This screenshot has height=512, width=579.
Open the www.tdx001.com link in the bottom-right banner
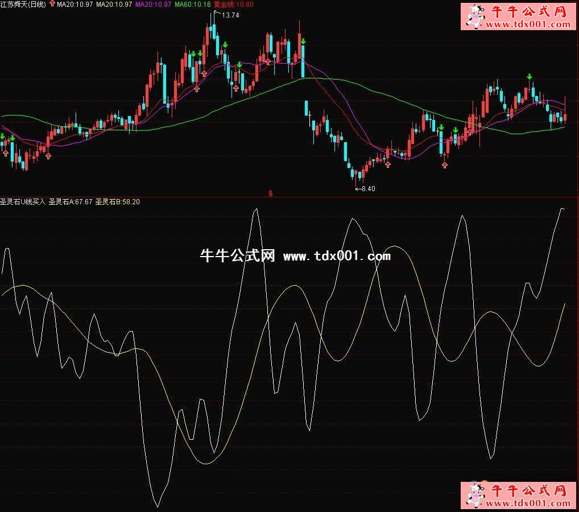[528, 503]
